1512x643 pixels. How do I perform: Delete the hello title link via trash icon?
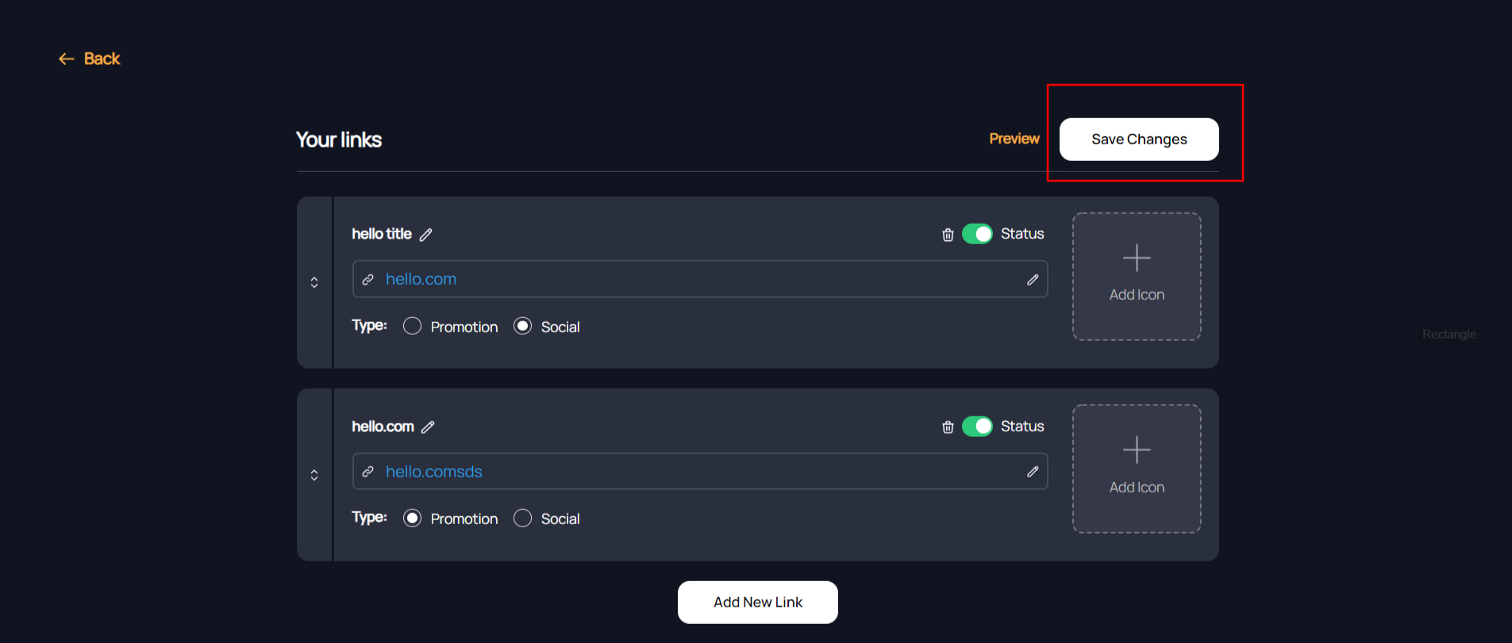click(948, 235)
